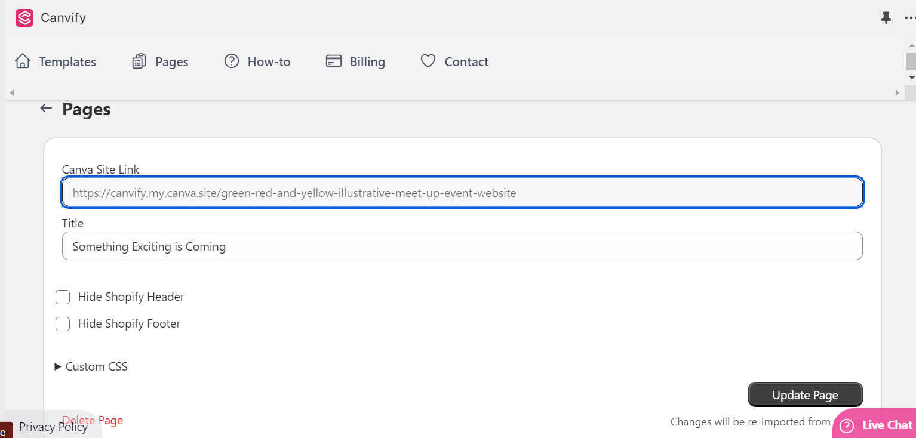This screenshot has height=438, width=916.
Task: Enable Hide Shopify Footer checkbox
Action: click(63, 324)
